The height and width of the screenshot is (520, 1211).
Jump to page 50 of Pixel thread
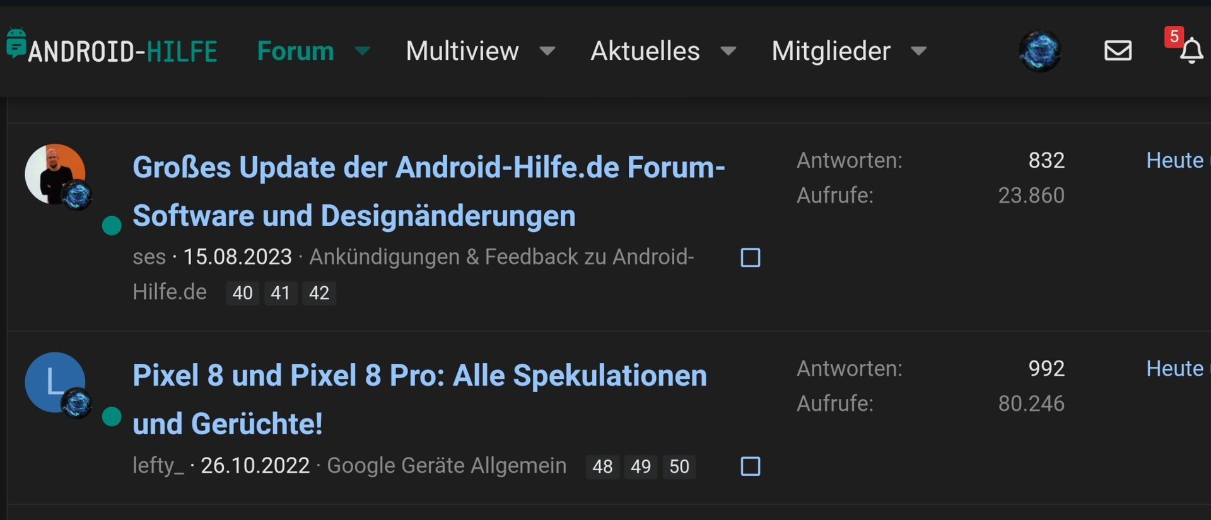click(x=679, y=466)
